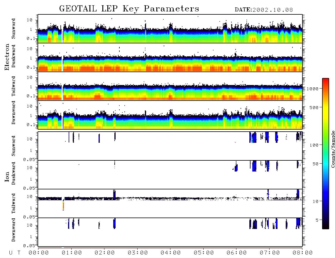Click the '1000' colorbar tick label
The image size is (335, 258).
click(313, 89)
